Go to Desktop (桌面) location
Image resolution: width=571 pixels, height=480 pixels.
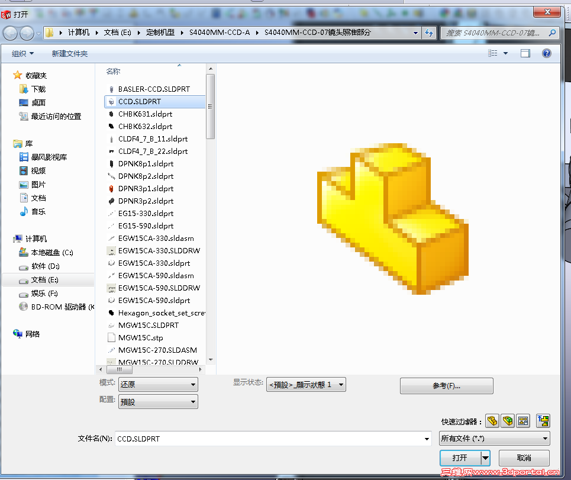(33, 103)
